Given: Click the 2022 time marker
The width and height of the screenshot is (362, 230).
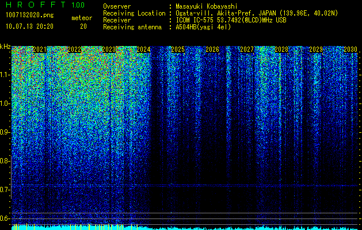Looking at the screenshot, I should (74, 49).
